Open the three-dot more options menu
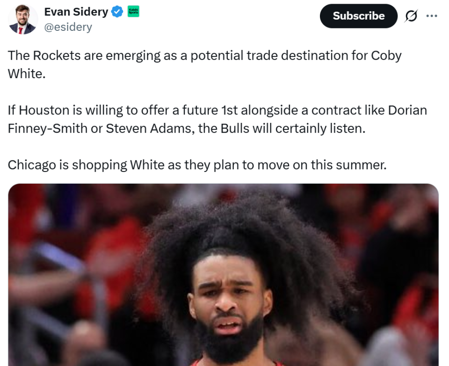This screenshot has width=449, height=366. tap(432, 16)
